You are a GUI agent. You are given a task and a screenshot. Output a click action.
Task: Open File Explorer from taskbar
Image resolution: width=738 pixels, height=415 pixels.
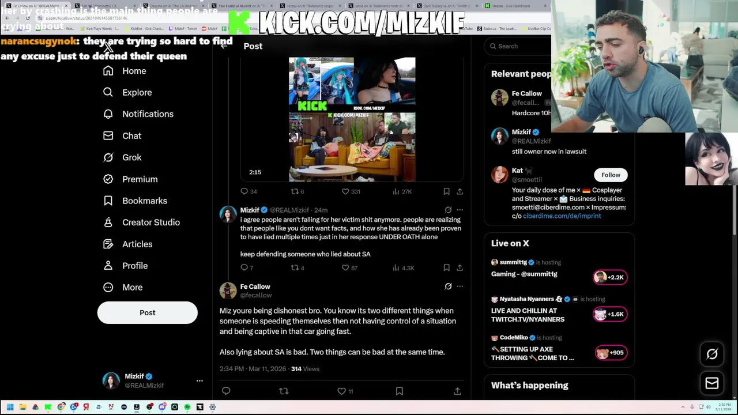[22, 407]
